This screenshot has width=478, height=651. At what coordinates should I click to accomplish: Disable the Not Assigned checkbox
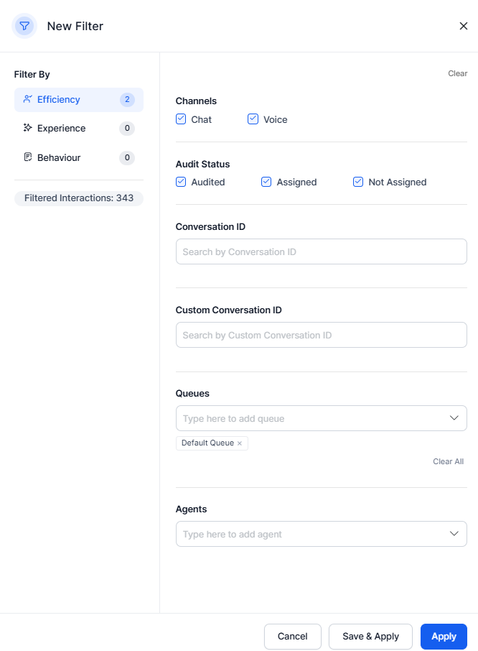[x=358, y=182]
